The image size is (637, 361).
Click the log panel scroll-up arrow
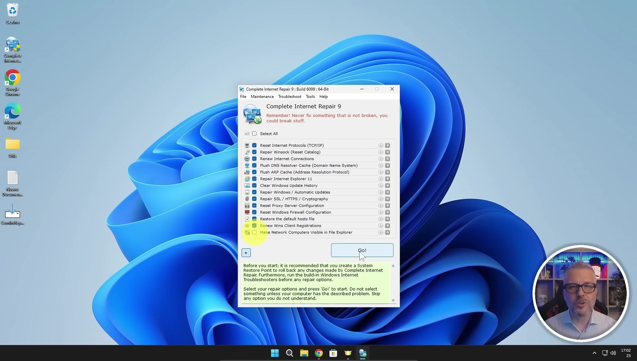(393, 266)
